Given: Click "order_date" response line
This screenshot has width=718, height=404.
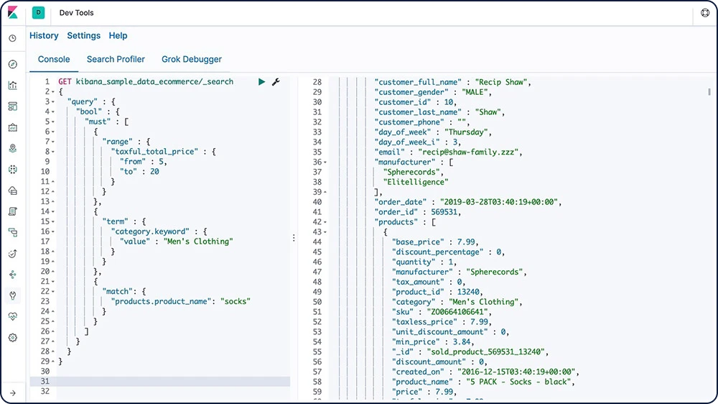Looking at the screenshot, I should [468, 202].
